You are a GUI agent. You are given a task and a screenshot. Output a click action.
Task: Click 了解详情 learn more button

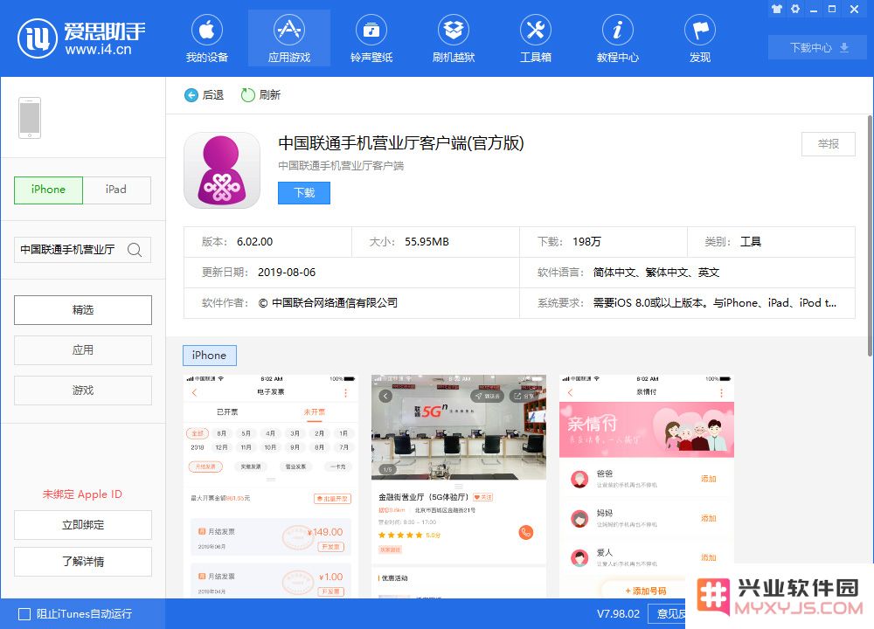coord(82,562)
